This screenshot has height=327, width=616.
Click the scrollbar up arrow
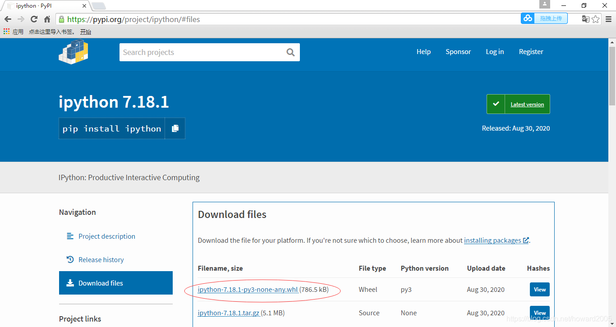(612, 42)
